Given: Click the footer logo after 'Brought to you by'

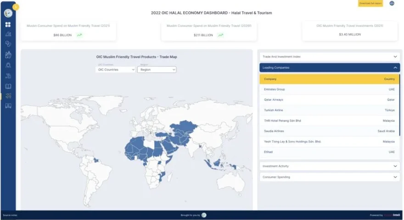Looking at the screenshot, I should coord(204,215).
